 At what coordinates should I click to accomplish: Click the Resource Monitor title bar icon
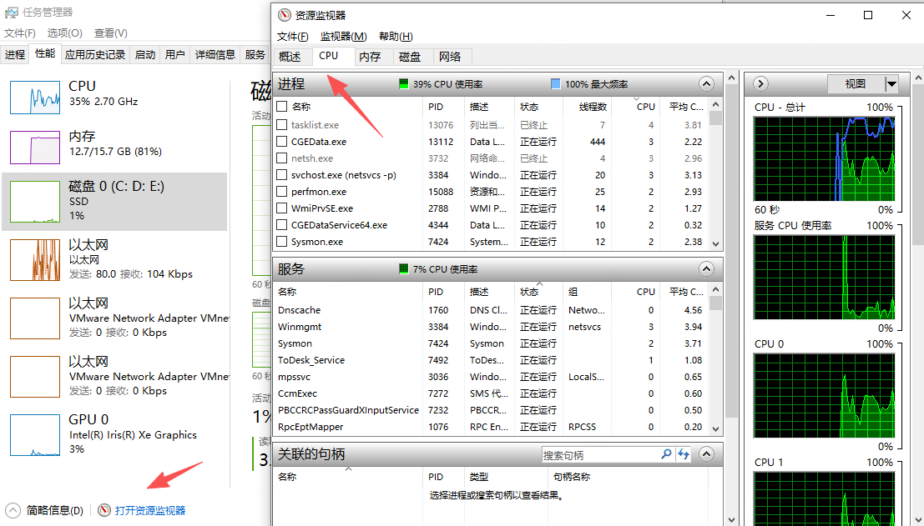(285, 15)
